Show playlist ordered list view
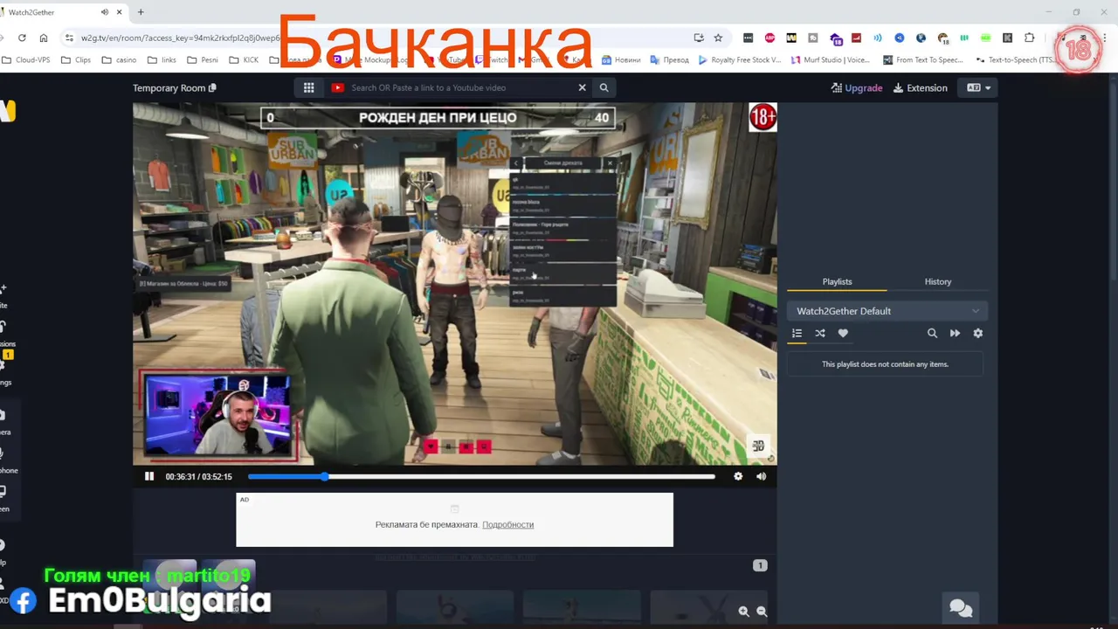Viewport: 1118px width, 629px height. (797, 333)
